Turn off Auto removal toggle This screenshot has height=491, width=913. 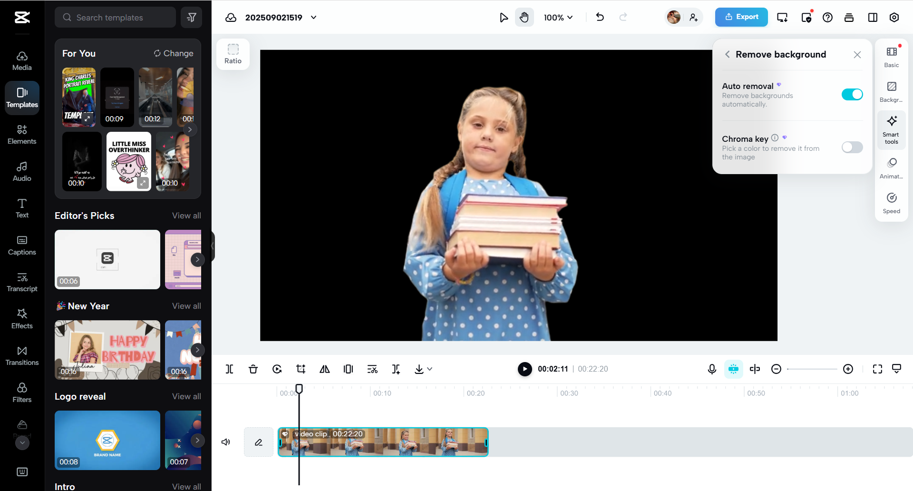[852, 94]
